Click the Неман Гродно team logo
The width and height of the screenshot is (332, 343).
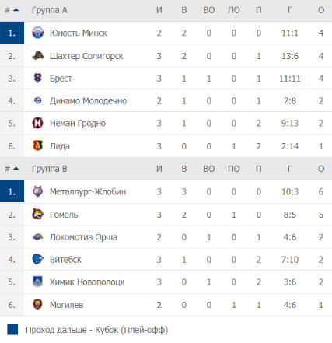[37, 123]
